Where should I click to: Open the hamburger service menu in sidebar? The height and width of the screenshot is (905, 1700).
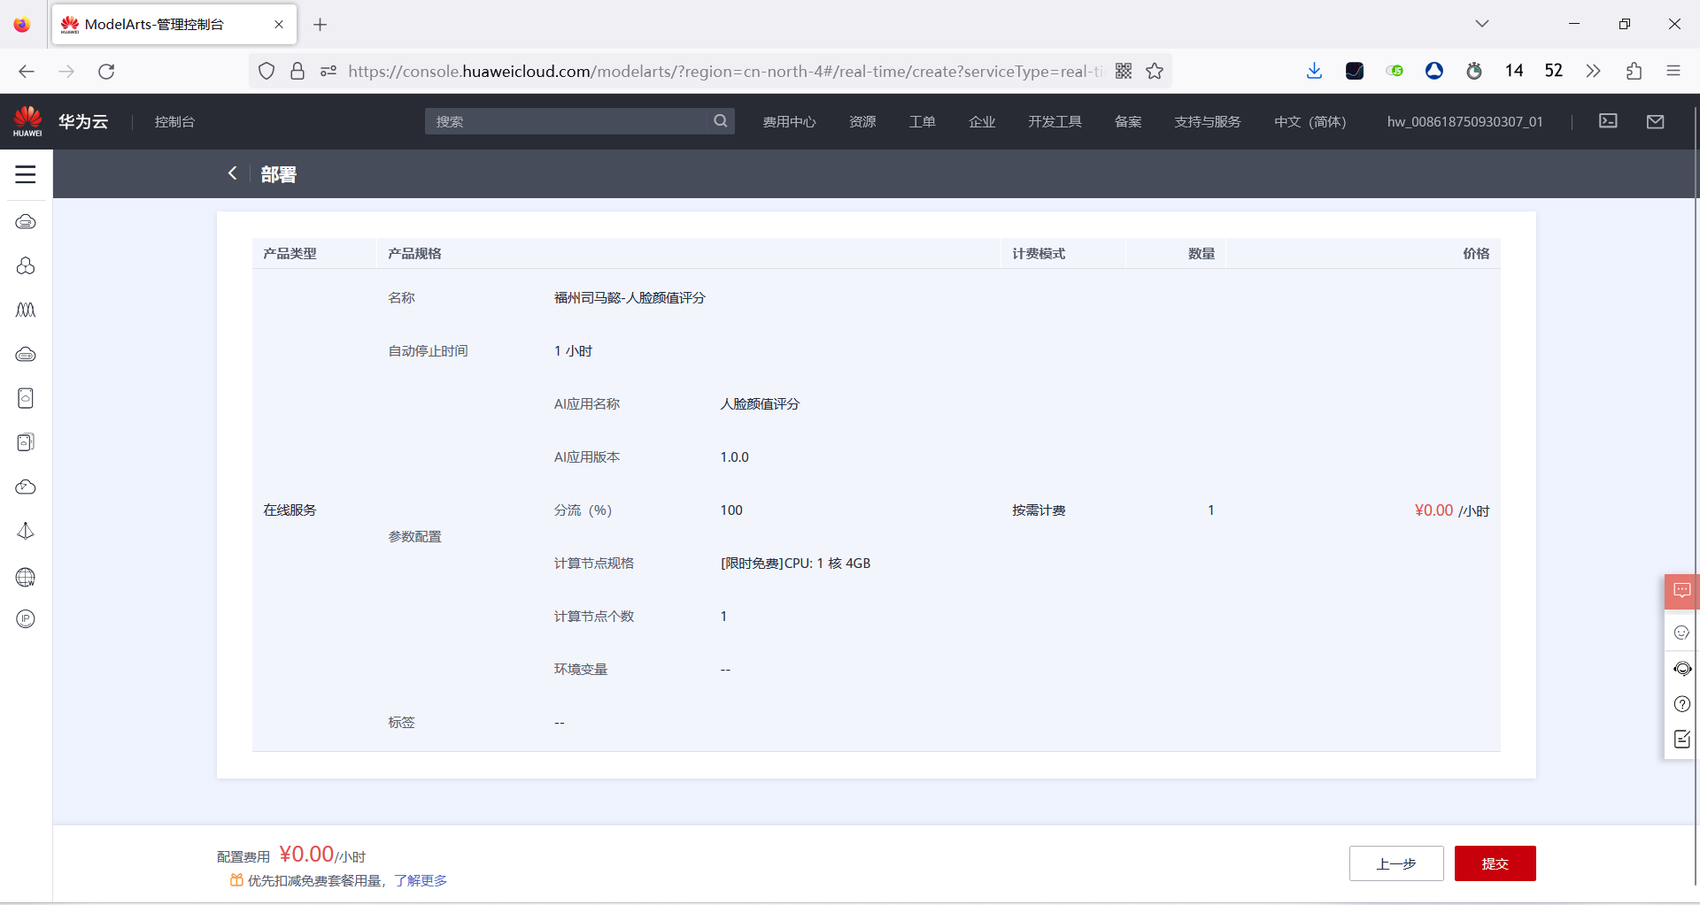point(26,174)
